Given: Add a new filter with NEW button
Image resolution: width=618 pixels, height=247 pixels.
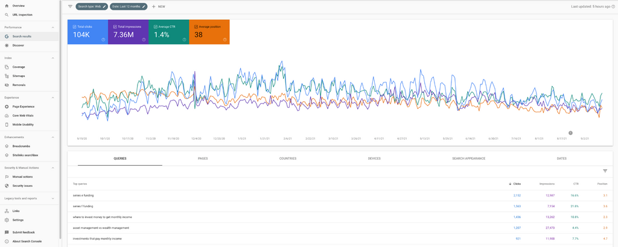Looking at the screenshot, I should [158, 7].
